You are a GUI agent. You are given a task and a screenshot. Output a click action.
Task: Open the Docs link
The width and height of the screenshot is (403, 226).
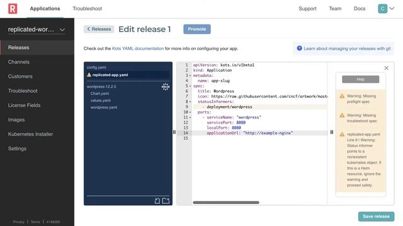360,8
